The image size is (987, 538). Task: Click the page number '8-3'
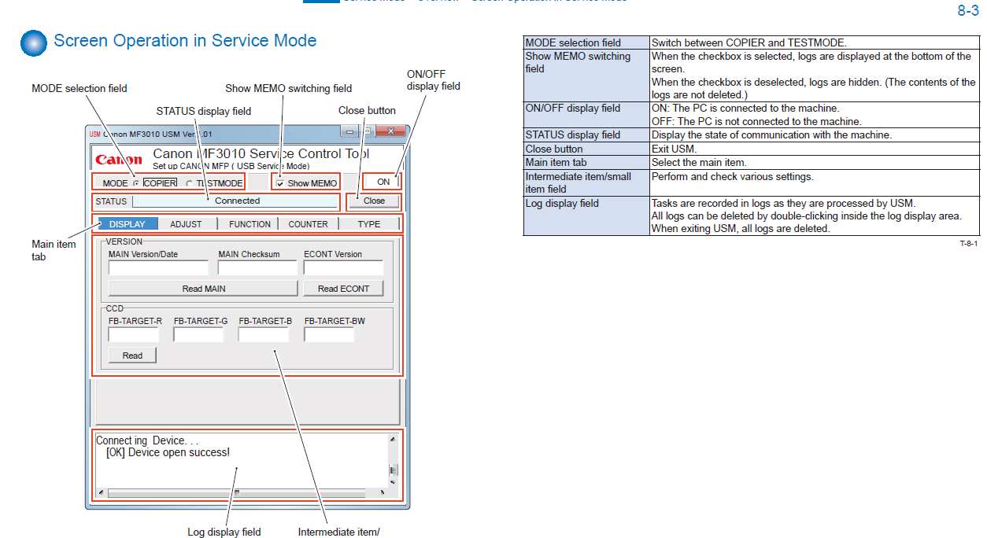(x=967, y=11)
